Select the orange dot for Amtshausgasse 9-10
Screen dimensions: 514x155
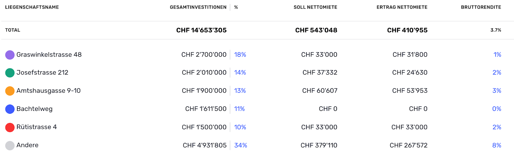10,91
